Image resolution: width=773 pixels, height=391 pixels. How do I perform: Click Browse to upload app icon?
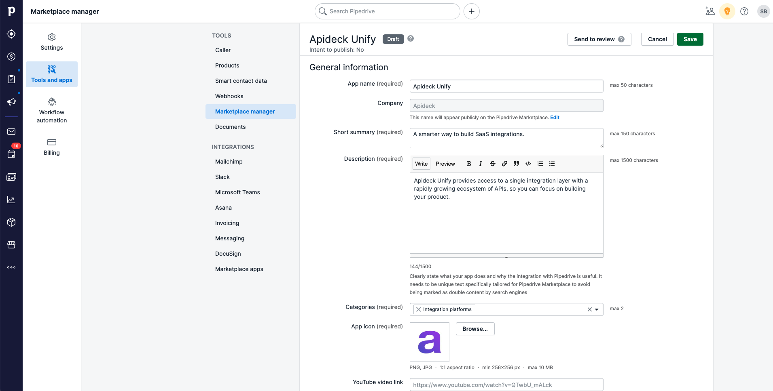coord(475,329)
